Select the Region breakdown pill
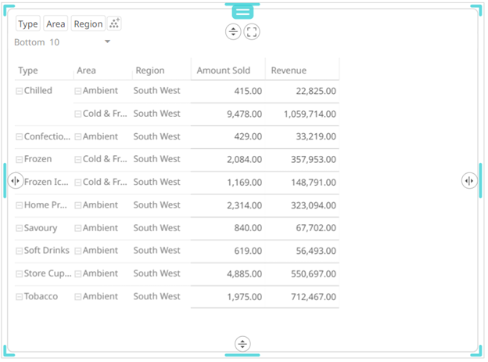The image size is (488, 362). [88, 24]
